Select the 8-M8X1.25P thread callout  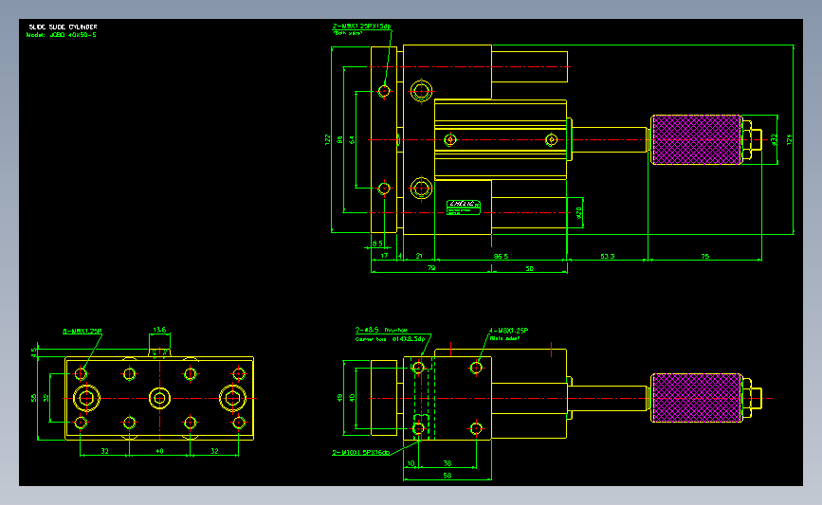(82, 331)
